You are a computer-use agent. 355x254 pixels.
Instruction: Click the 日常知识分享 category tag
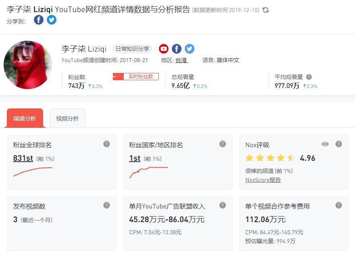pos(133,49)
